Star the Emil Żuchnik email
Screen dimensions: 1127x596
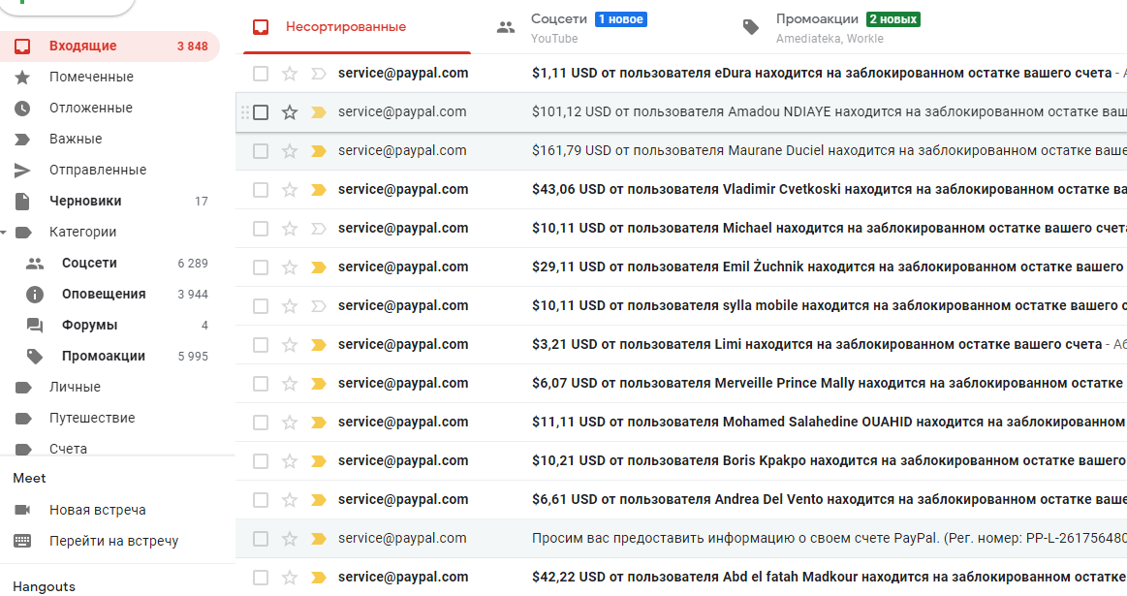(x=290, y=267)
